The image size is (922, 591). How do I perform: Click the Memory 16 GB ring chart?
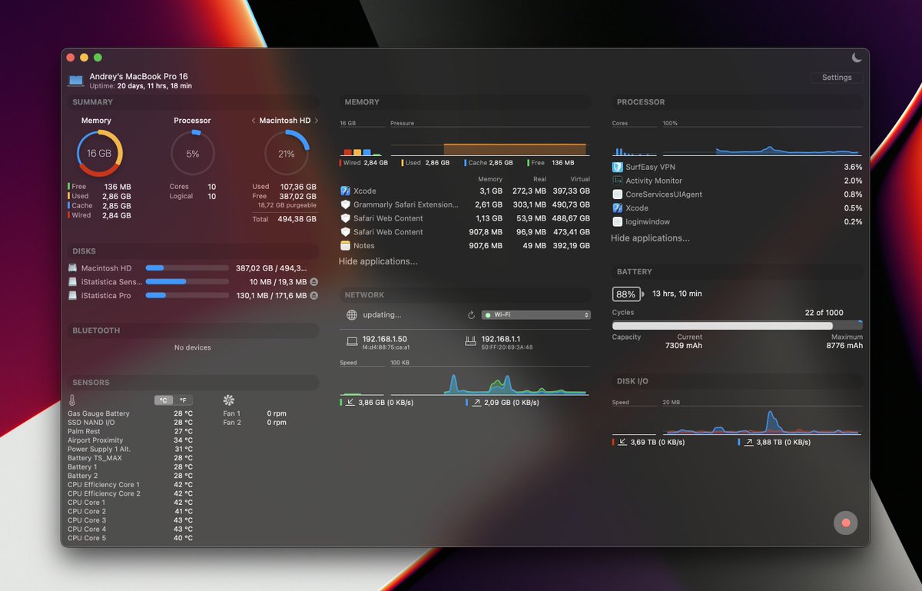[x=99, y=154]
